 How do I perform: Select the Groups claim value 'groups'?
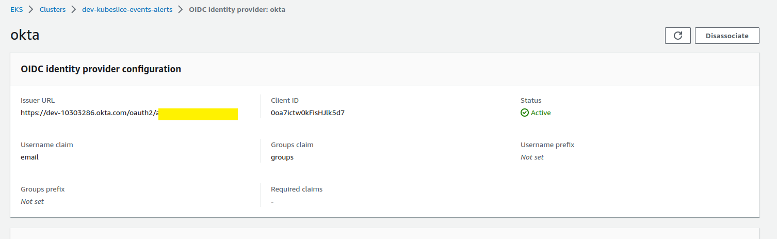pyautogui.click(x=282, y=157)
